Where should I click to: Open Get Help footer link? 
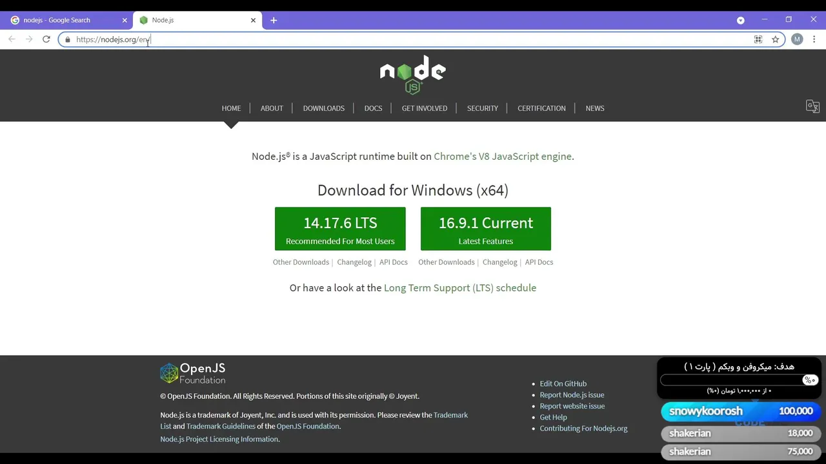click(x=554, y=418)
